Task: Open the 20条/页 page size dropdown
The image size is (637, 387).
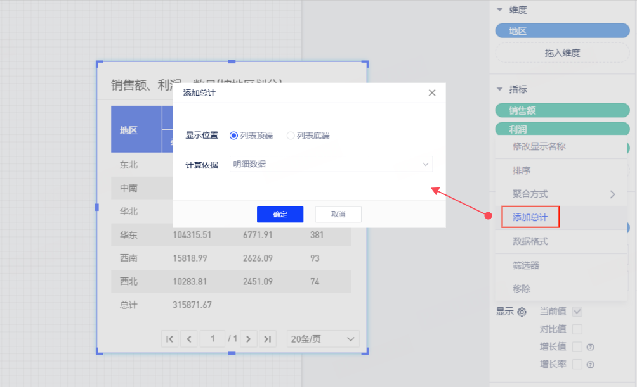Action: [x=323, y=339]
